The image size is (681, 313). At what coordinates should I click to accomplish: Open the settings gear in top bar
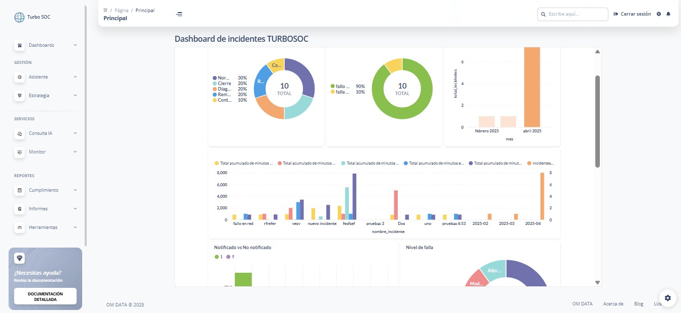[x=659, y=14]
